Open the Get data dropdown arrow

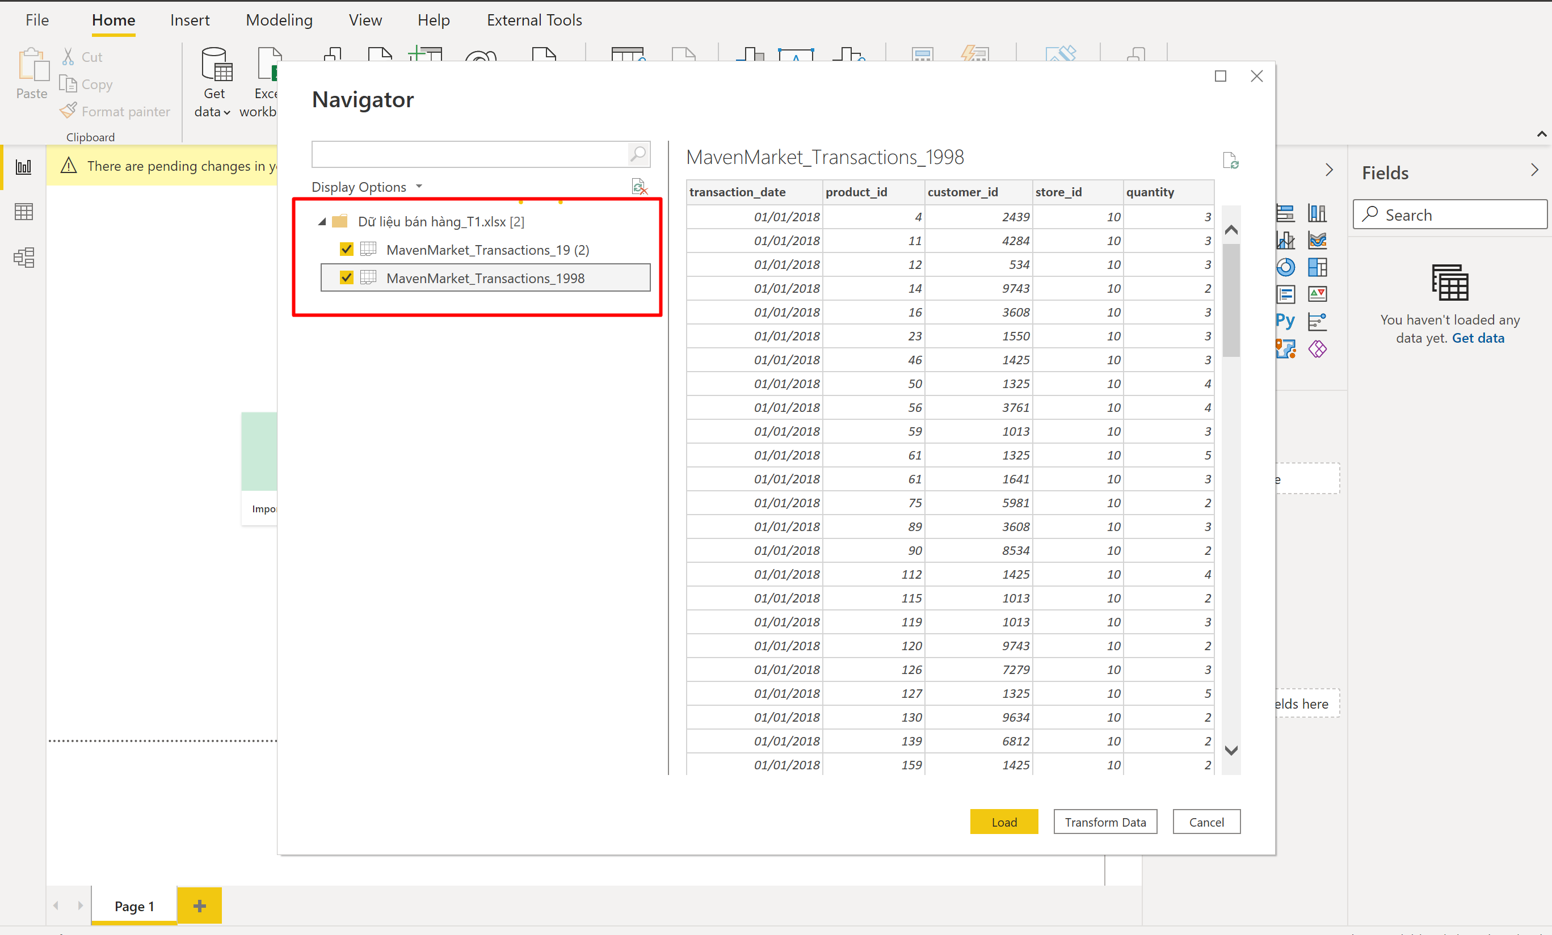[227, 113]
